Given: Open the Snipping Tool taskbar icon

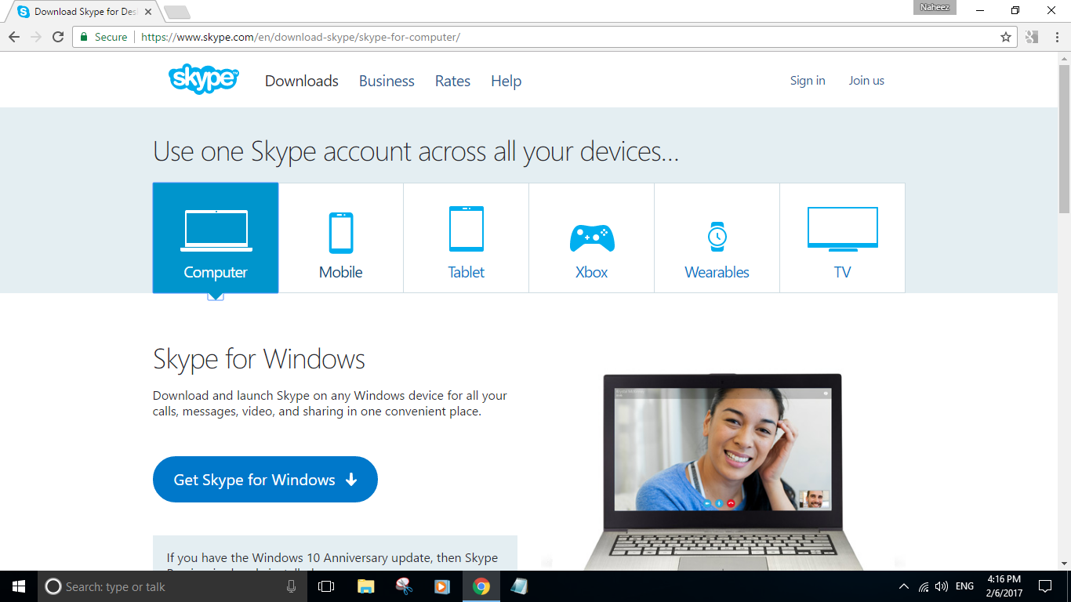Looking at the screenshot, I should point(404,586).
